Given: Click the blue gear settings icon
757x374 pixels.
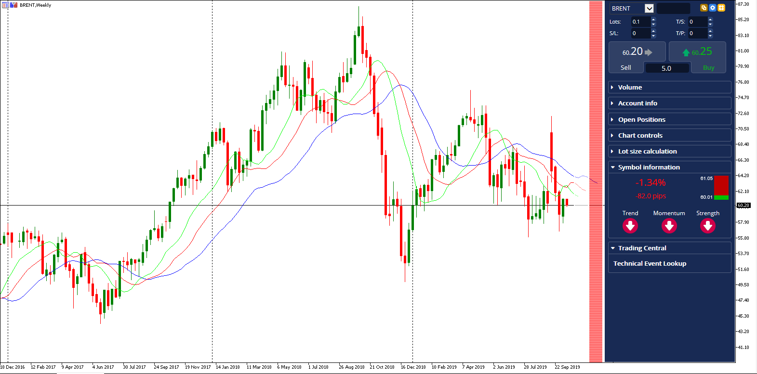Looking at the screenshot, I should coord(713,8).
